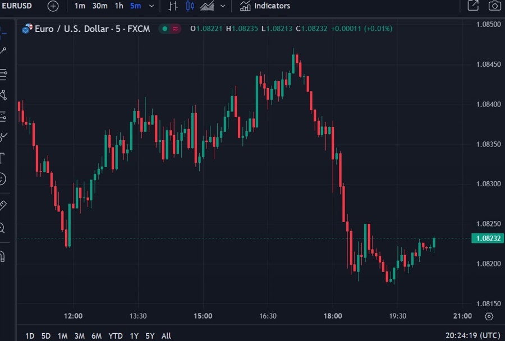The width and height of the screenshot is (505, 341).
Task: Select the prediction and measurement tool
Action: (x=3, y=116)
